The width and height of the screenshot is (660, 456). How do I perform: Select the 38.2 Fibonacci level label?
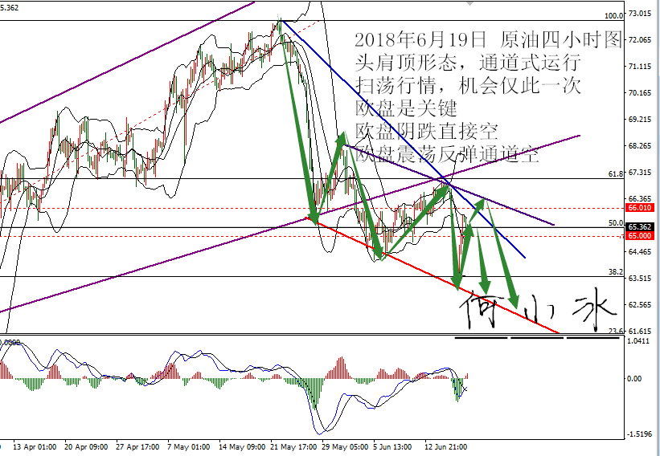click(615, 272)
